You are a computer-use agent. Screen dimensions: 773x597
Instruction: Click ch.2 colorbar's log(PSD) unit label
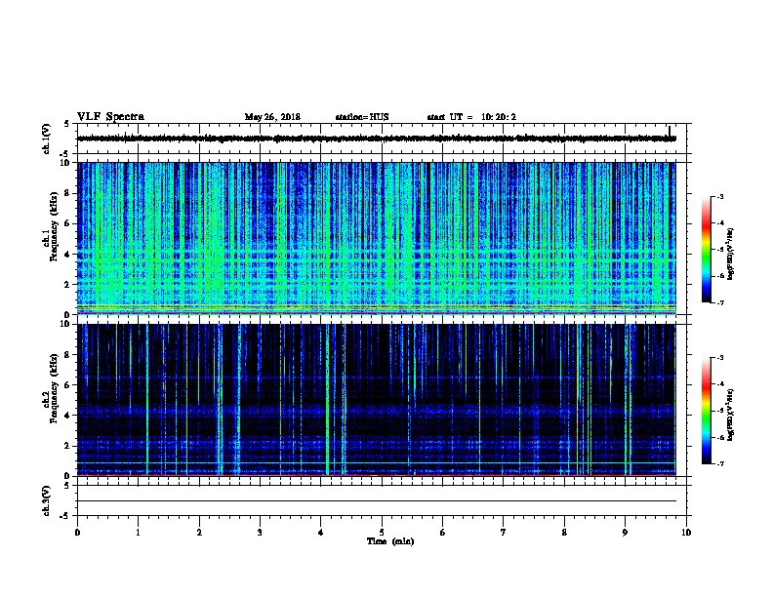tap(731, 416)
